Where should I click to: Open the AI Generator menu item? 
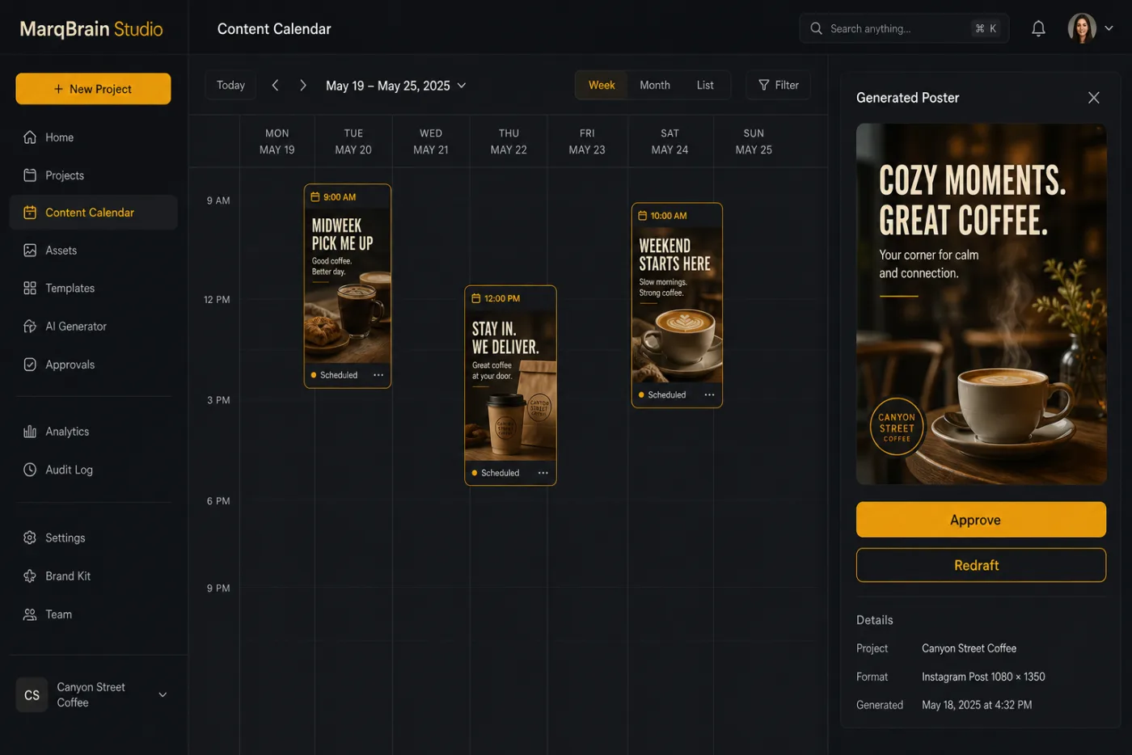(x=94, y=327)
